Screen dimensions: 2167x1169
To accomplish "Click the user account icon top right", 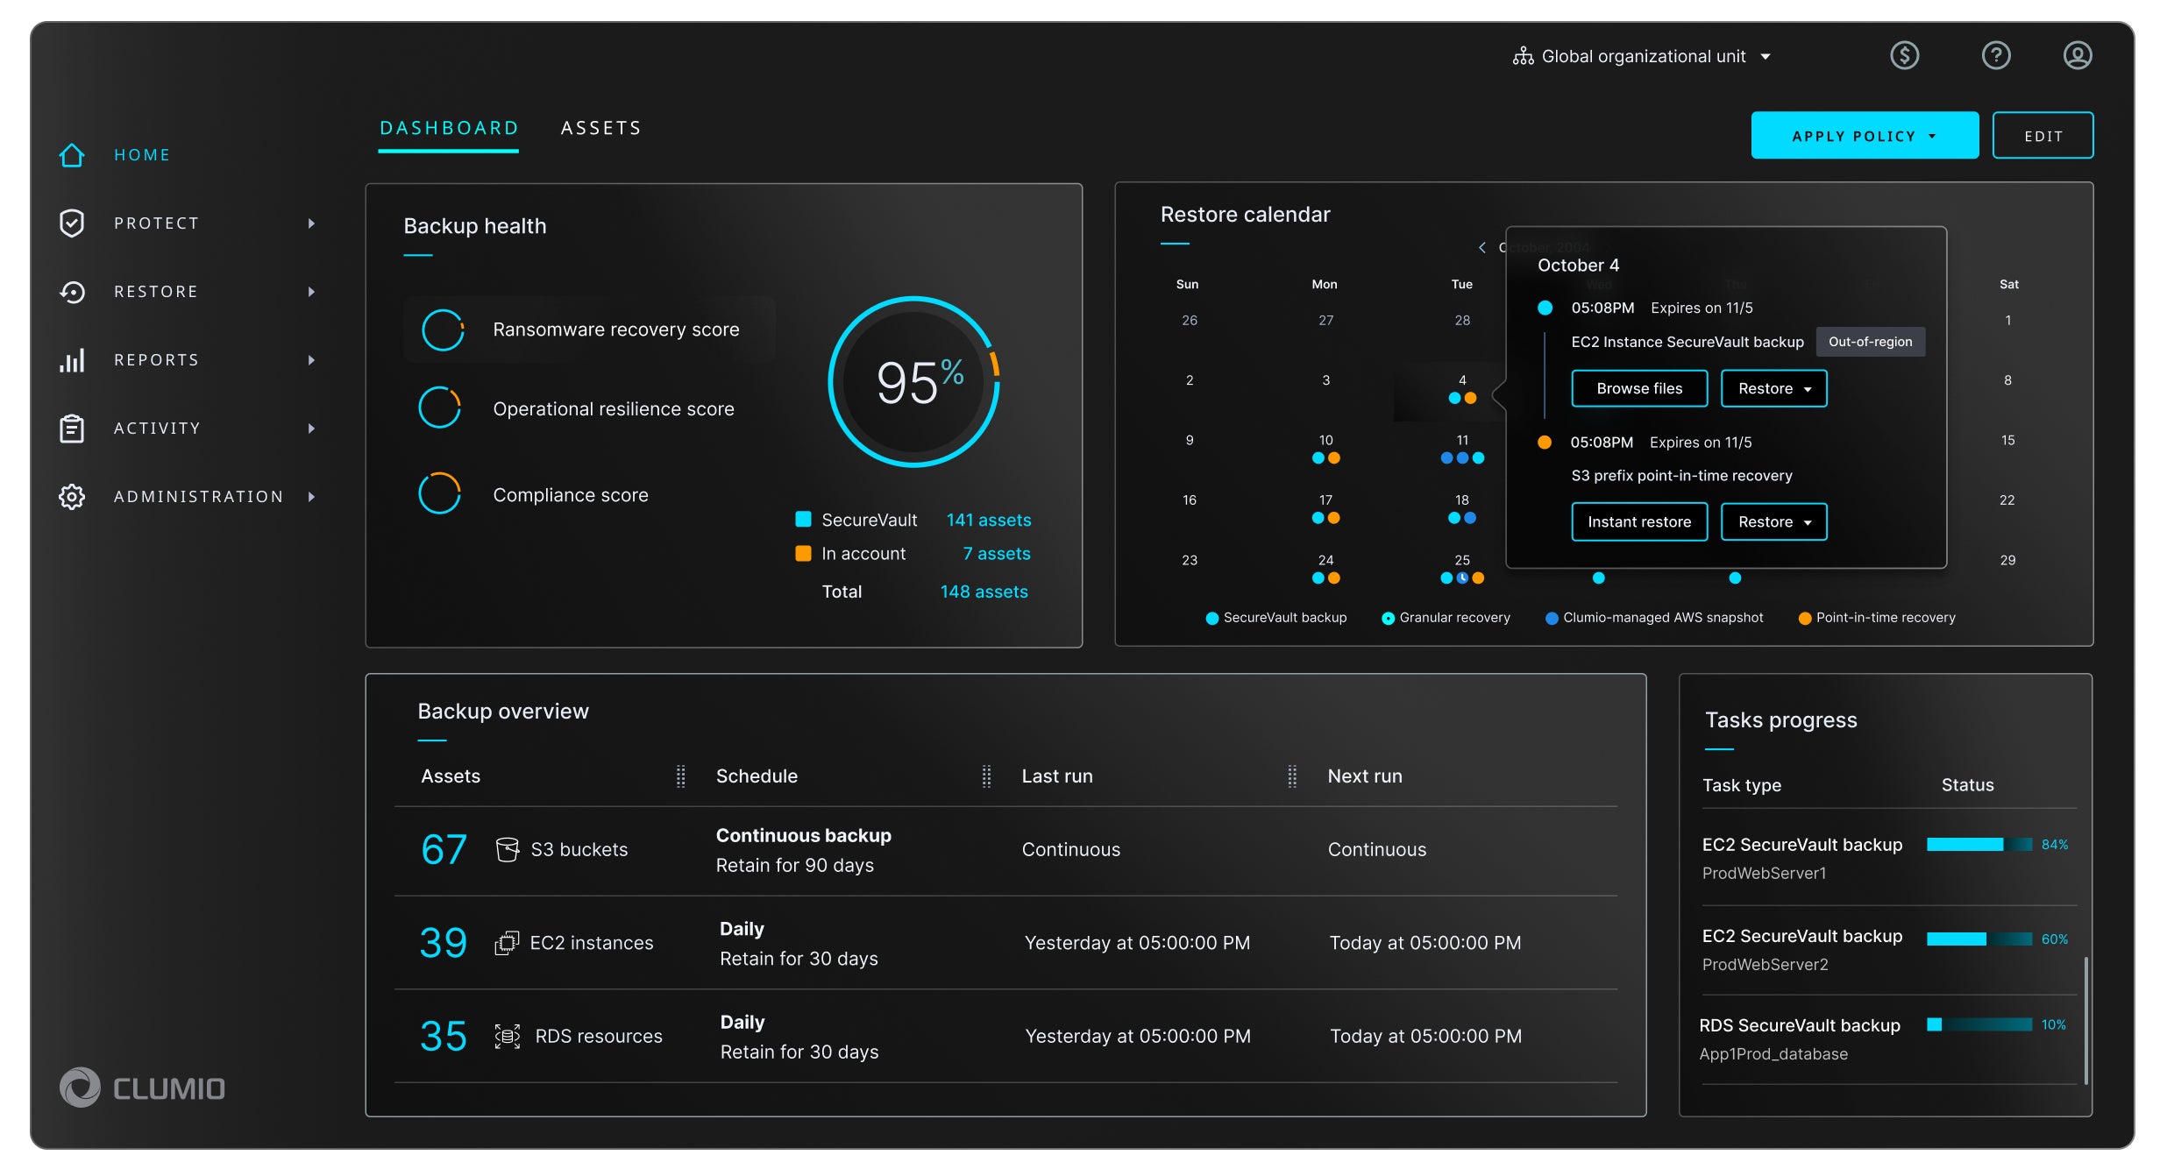I will pyautogui.click(x=2078, y=55).
